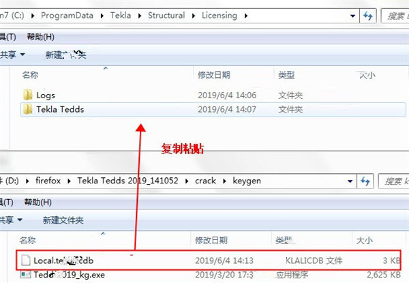Open 帮助(H) menu in the bottom window

coord(40,203)
